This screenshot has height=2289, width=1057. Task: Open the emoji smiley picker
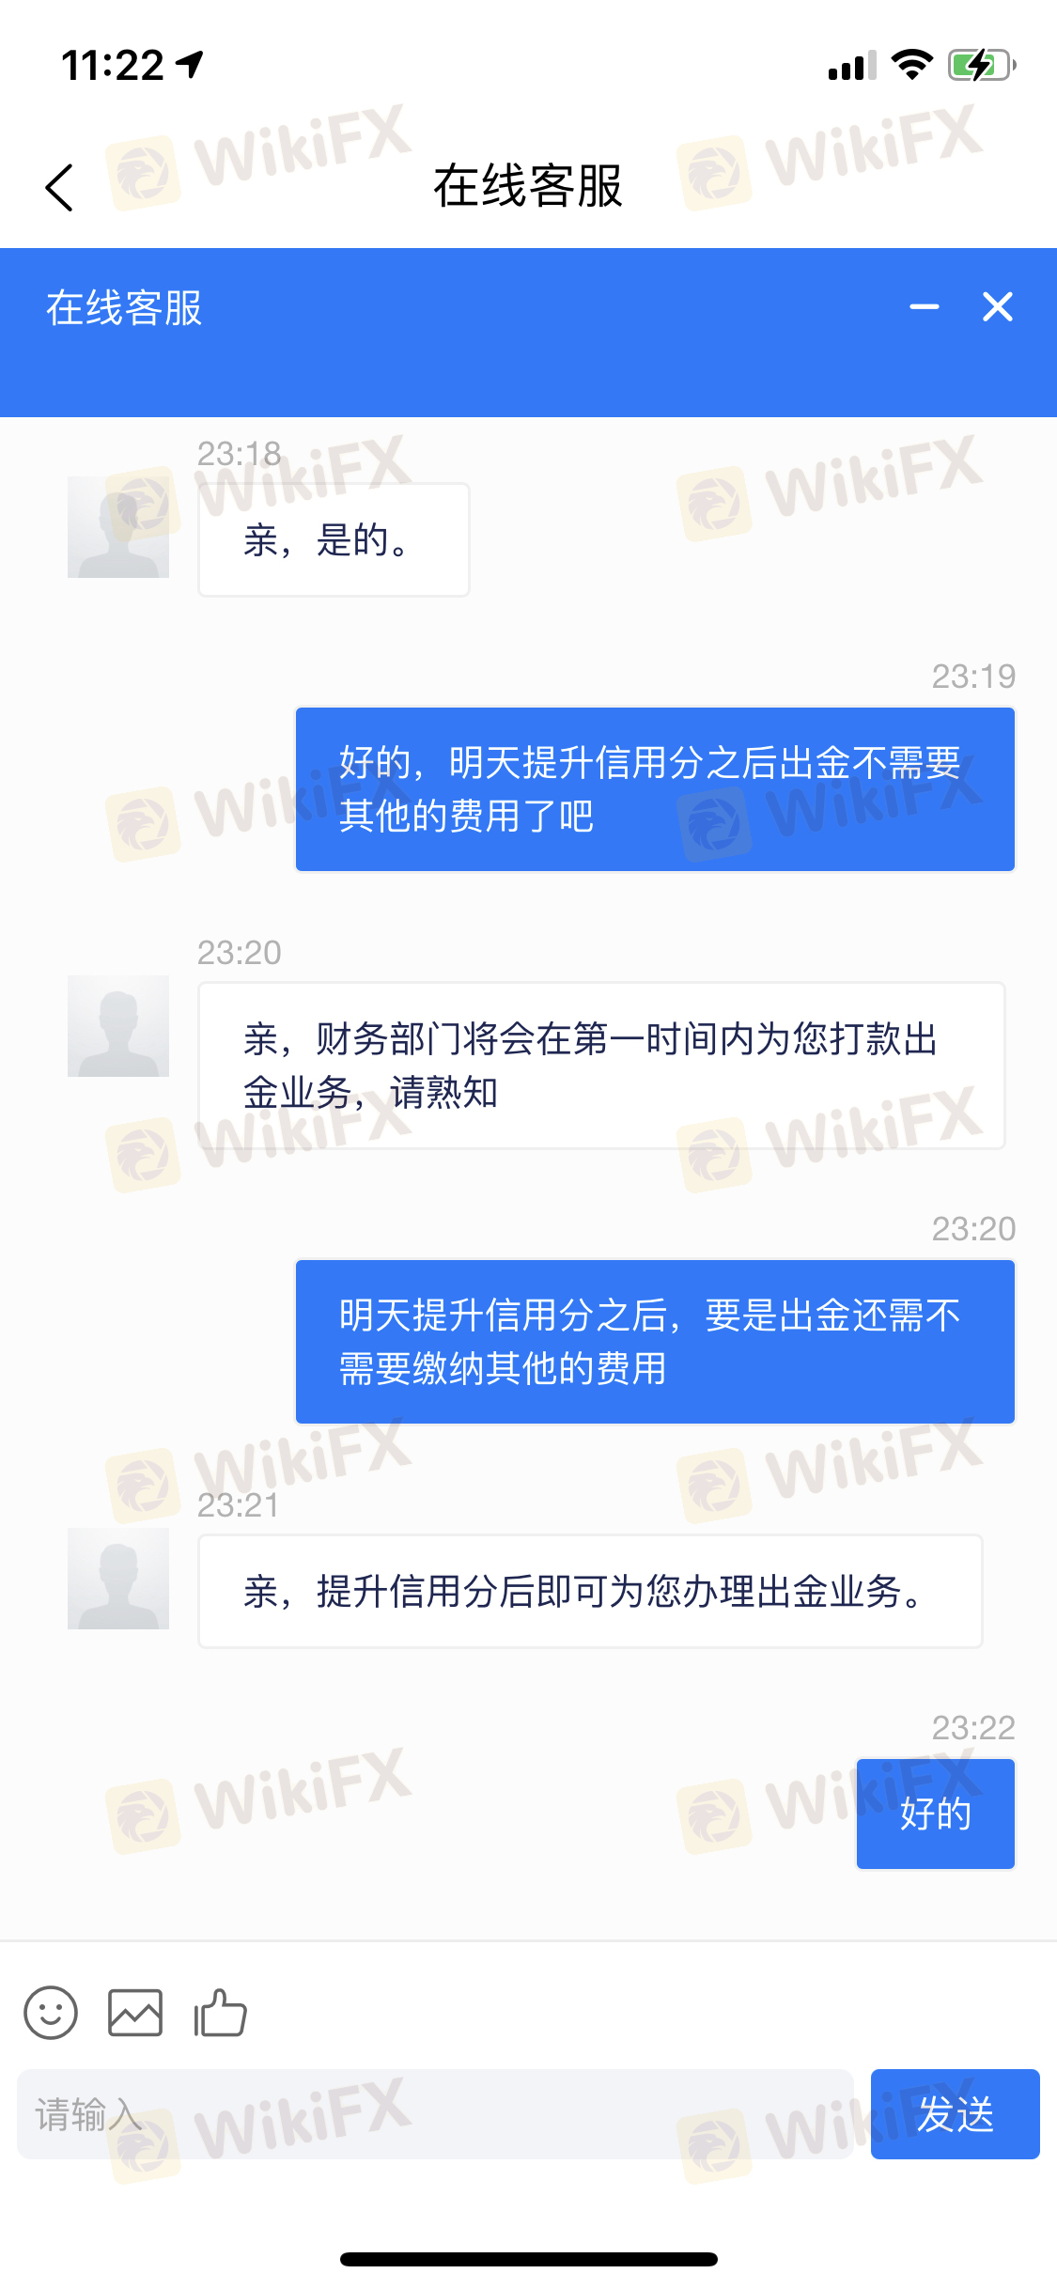[x=51, y=2013]
